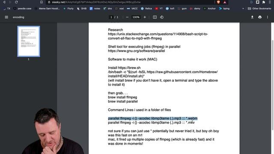Open Anchor bookmark

coord(210,9)
